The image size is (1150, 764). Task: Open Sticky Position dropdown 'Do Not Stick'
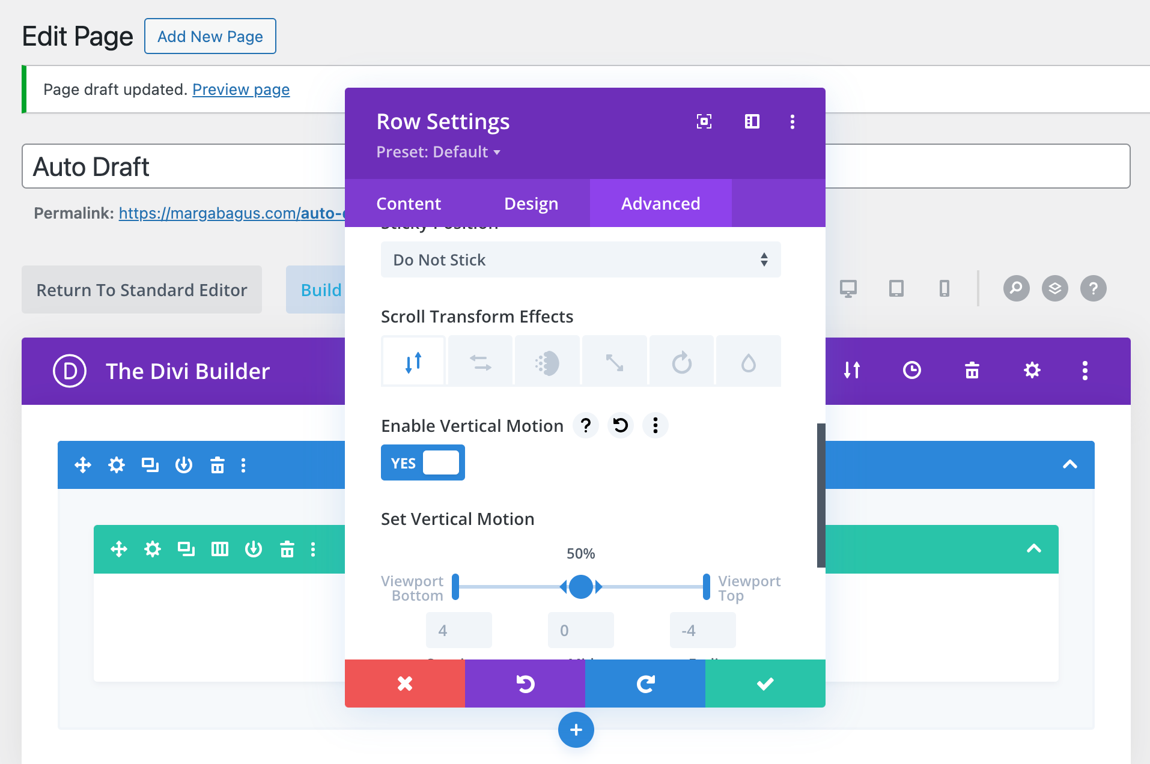point(581,259)
